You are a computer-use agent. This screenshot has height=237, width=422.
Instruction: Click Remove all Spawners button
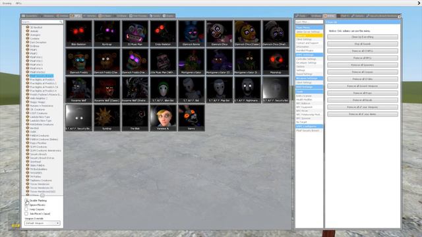point(363,65)
